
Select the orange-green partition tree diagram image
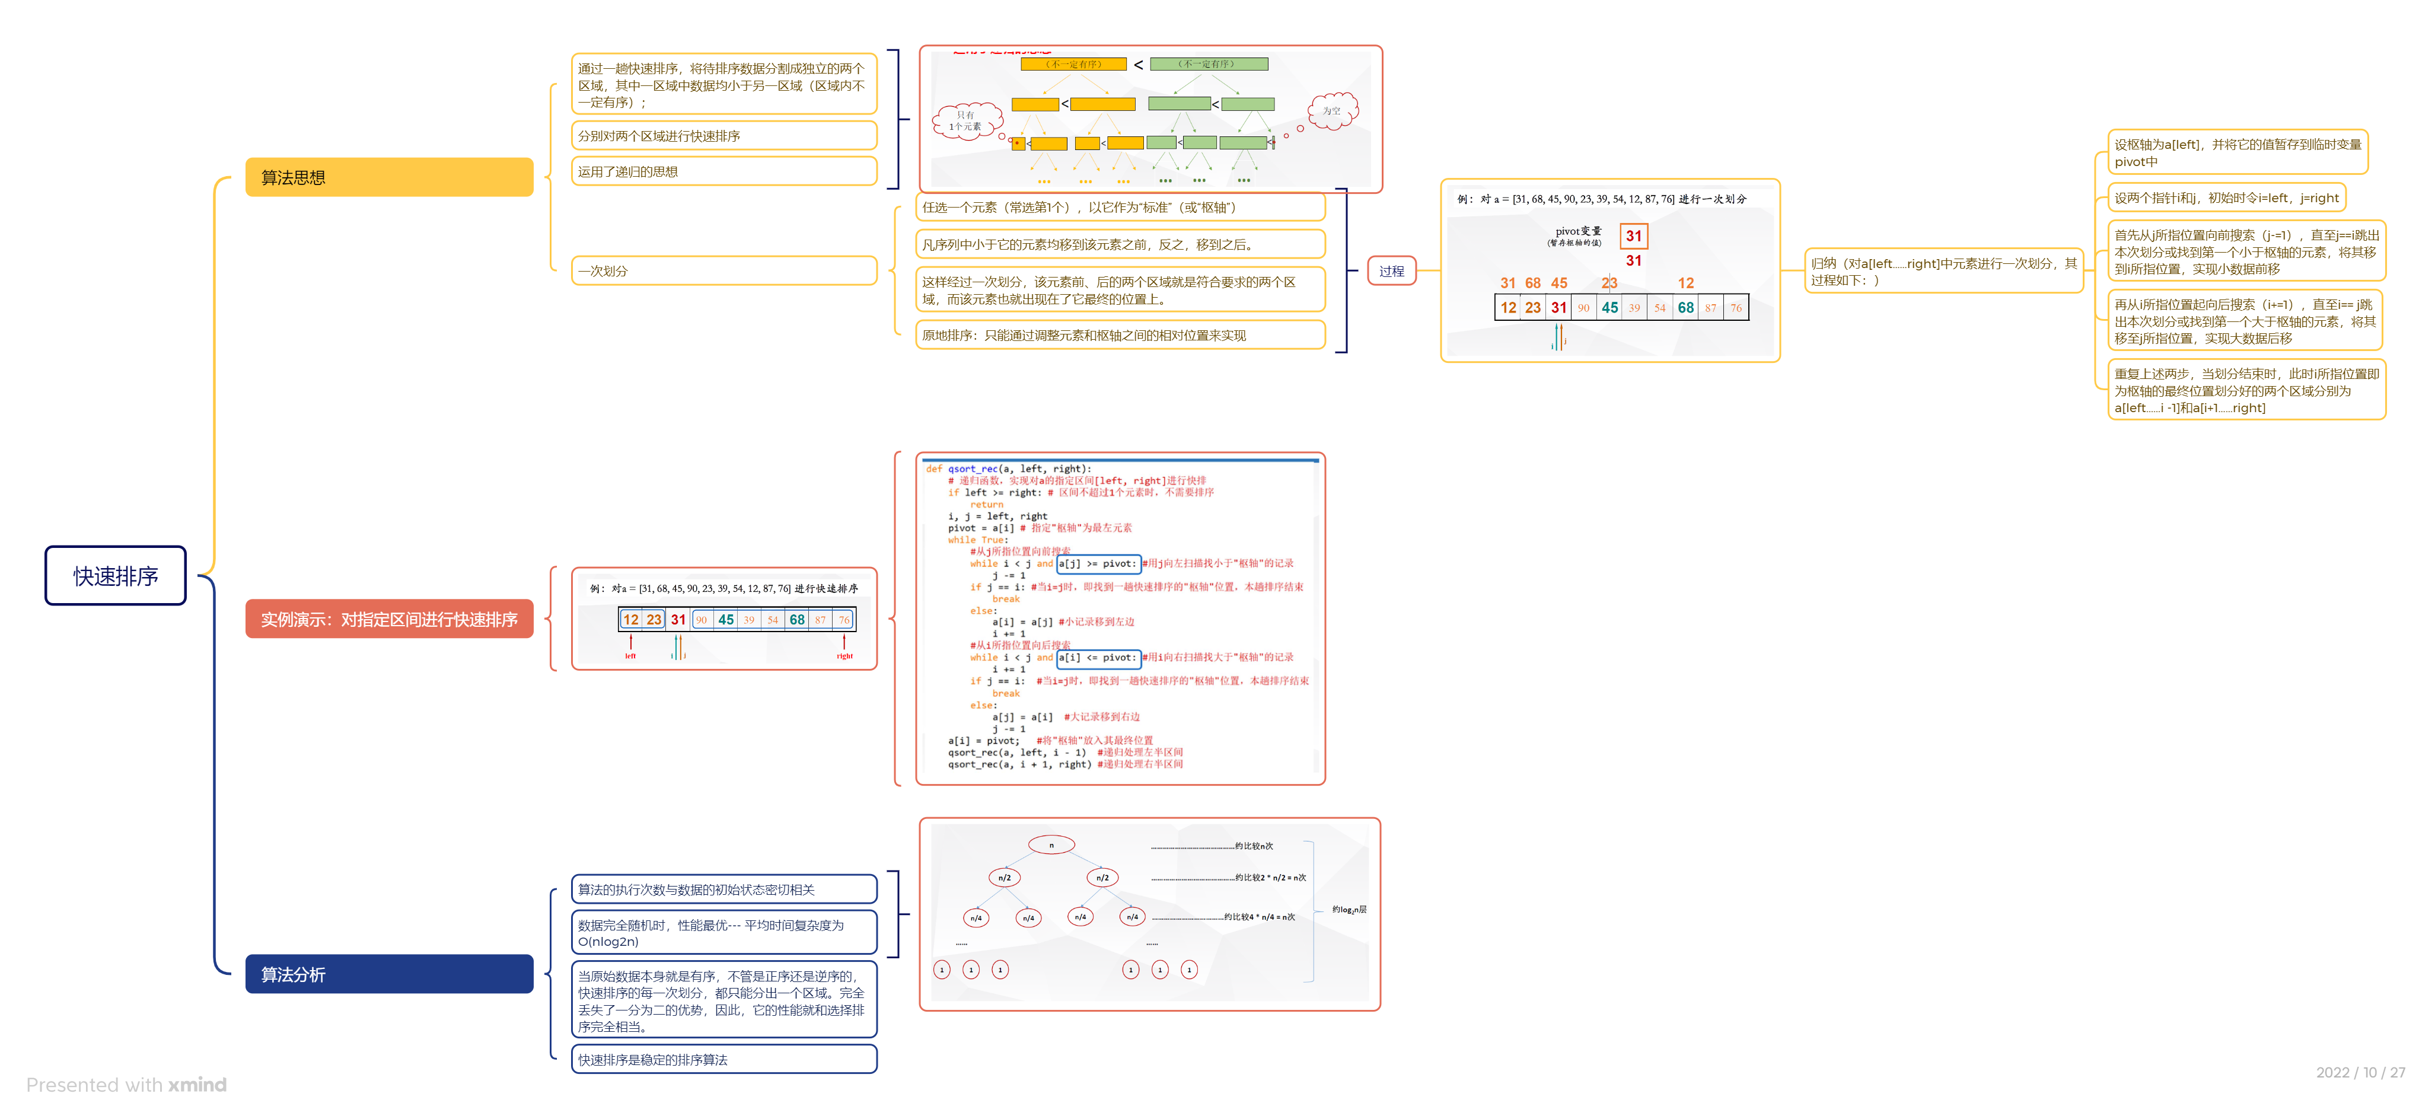click(1150, 119)
